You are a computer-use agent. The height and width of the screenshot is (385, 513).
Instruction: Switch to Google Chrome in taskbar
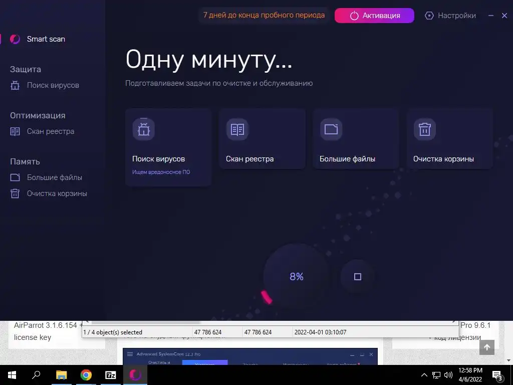86,375
